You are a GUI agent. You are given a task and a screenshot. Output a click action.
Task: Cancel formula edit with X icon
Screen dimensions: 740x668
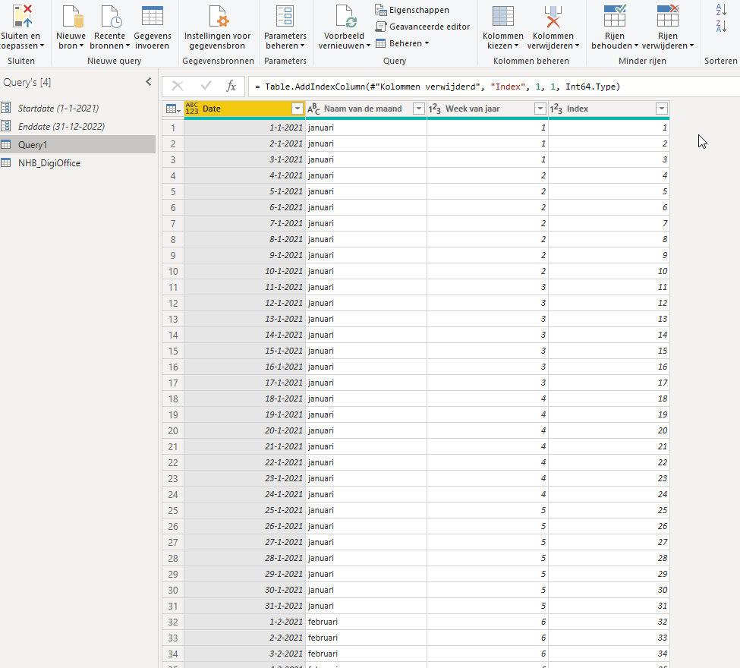click(178, 86)
